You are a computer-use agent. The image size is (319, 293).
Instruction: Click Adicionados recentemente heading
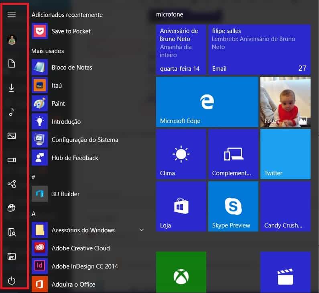pos(67,15)
